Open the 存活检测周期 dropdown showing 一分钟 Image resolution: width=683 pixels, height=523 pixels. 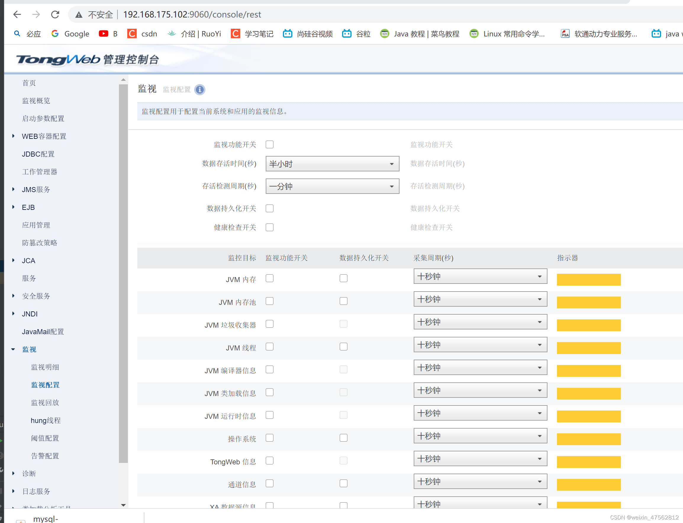[332, 186]
